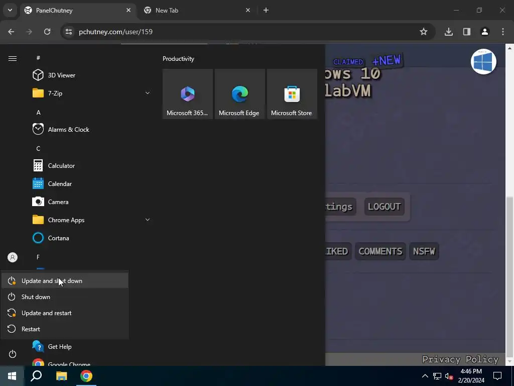This screenshot has width=514, height=386.
Task: Click the C letter group header
Action: point(38,149)
